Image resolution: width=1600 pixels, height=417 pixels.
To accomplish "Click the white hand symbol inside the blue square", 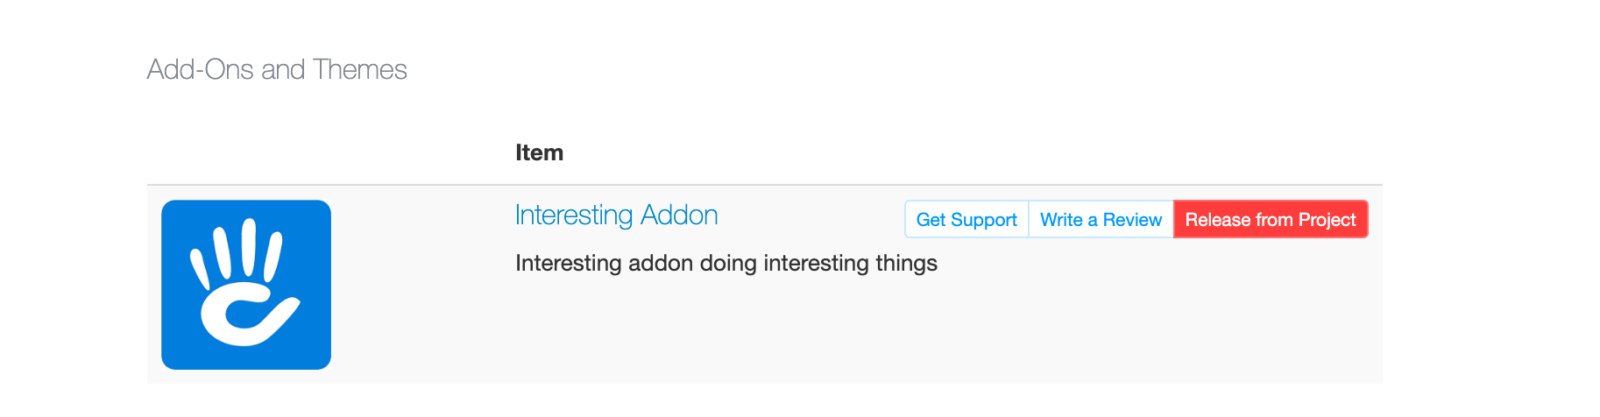I will 244,282.
